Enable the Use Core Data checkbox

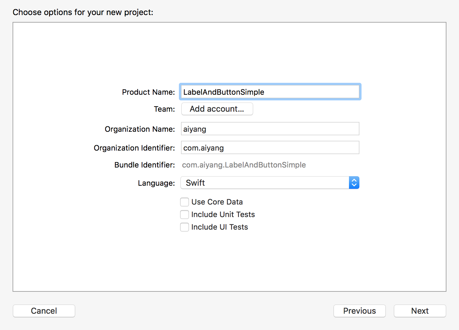[x=185, y=202]
